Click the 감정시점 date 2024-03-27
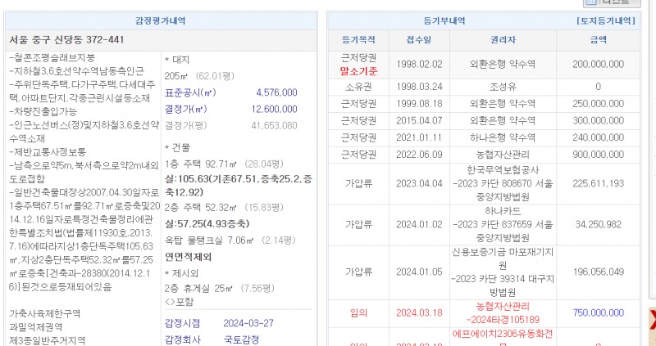 pyautogui.click(x=250, y=323)
